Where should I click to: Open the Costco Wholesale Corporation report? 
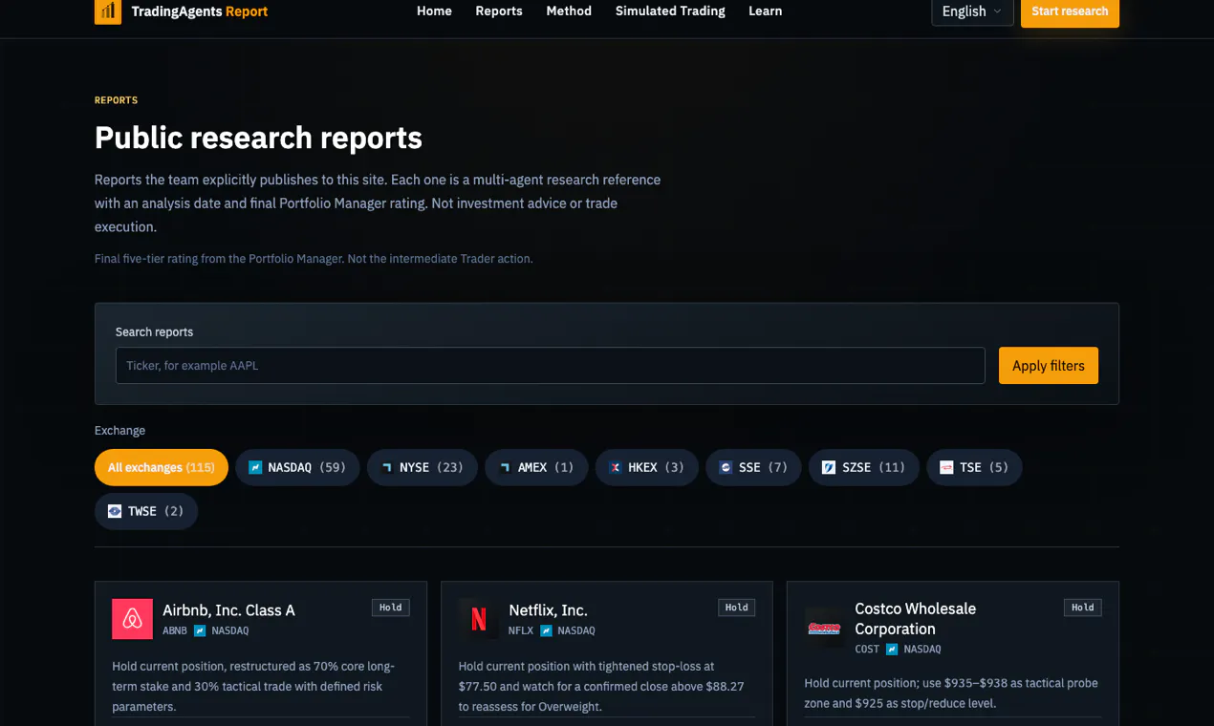(x=915, y=619)
